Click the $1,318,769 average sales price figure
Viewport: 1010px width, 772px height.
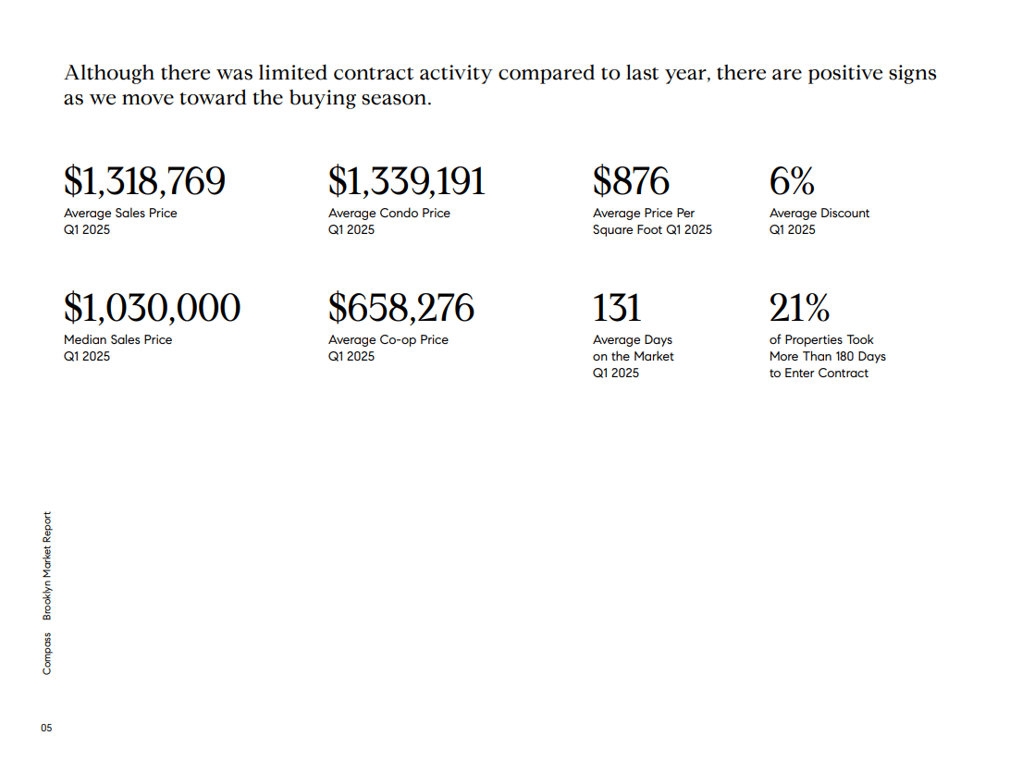144,181
